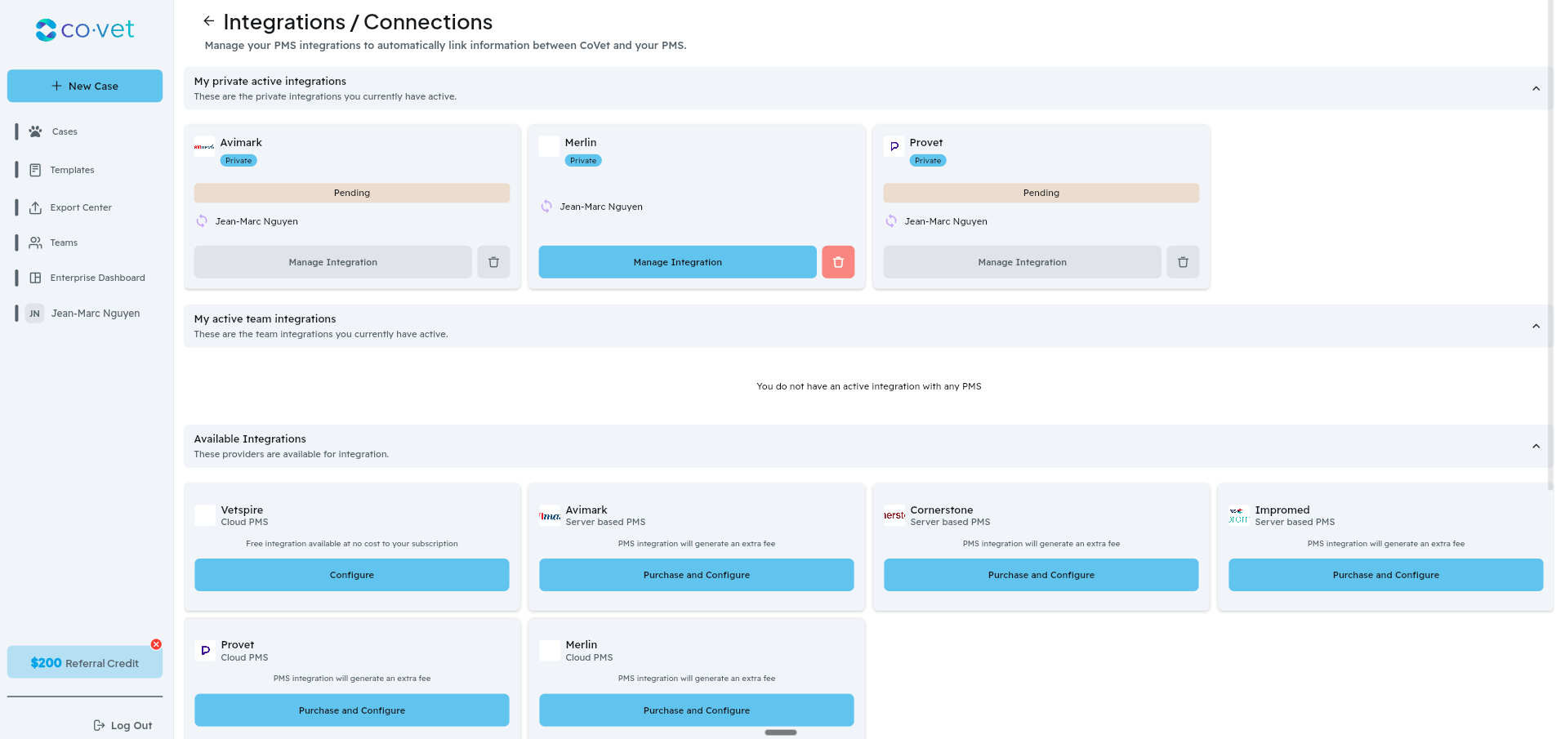Click the Pending status bar on Avimark
1565x739 pixels.
352,193
